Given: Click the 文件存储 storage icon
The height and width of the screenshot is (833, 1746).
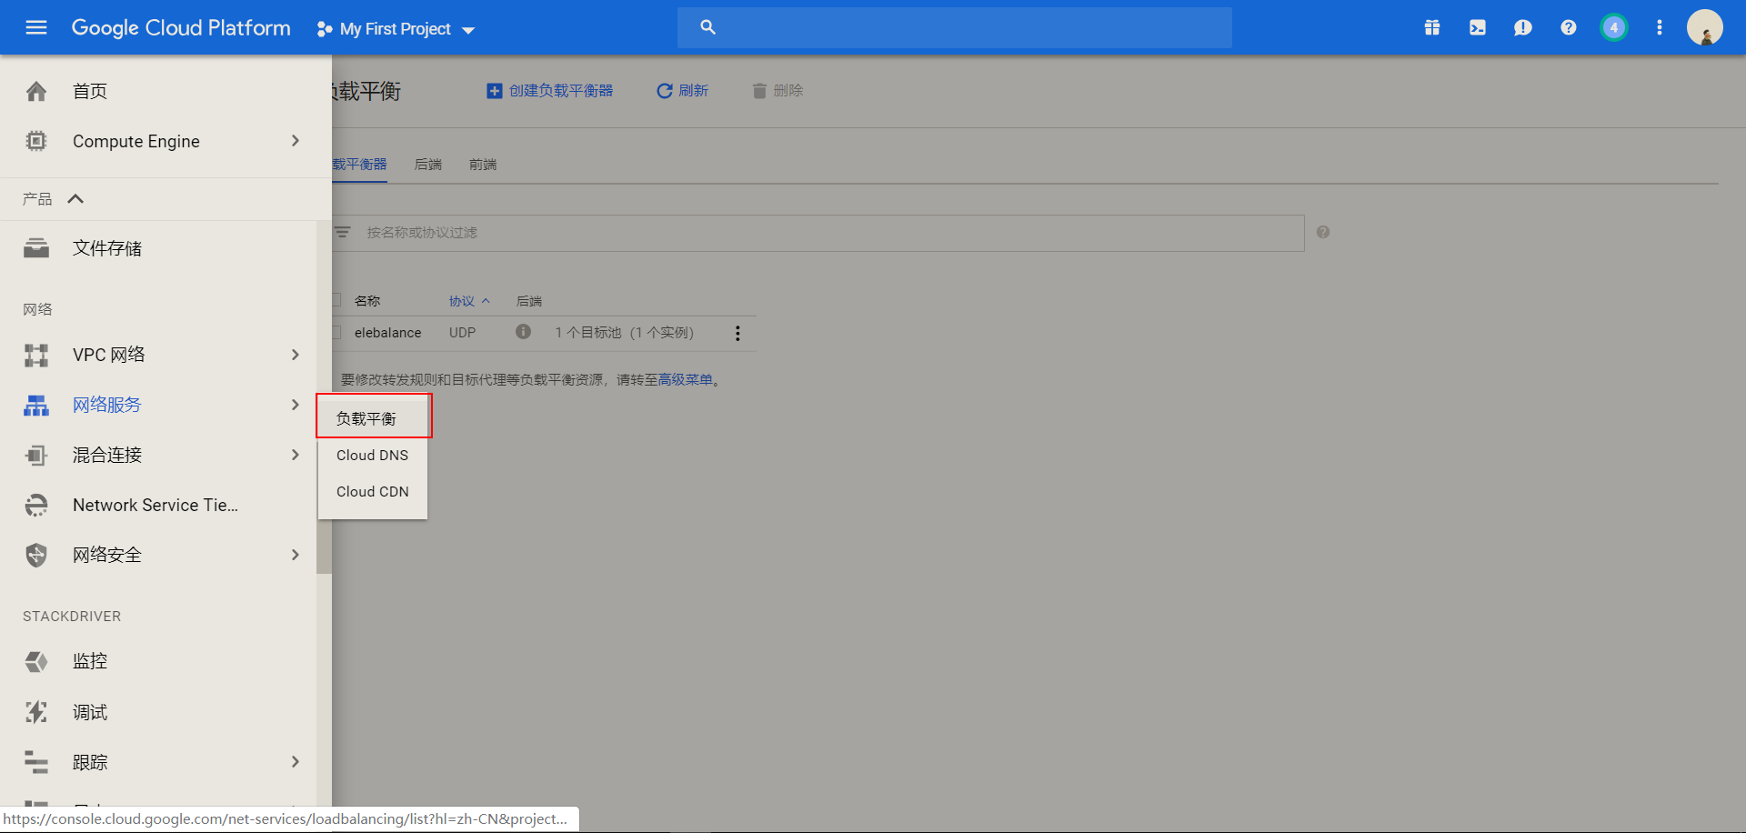Looking at the screenshot, I should (x=36, y=248).
